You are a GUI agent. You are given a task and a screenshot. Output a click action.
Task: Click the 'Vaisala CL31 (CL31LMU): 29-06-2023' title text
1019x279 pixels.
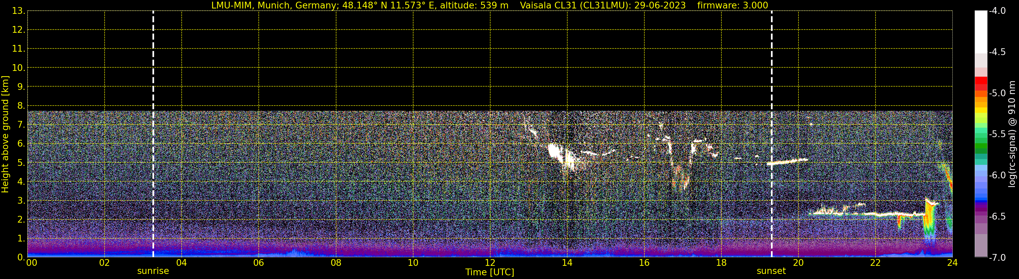[603, 5]
